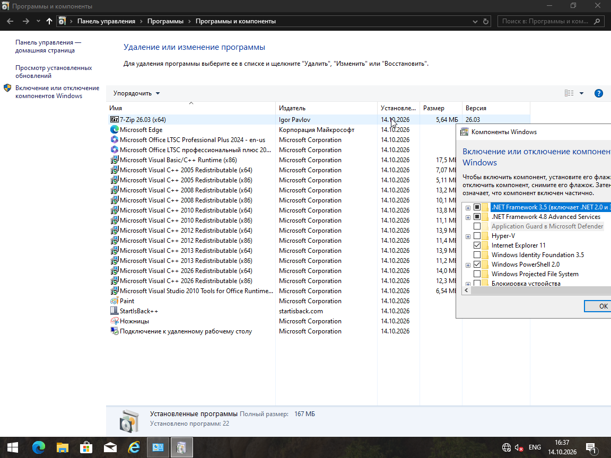Screen dimensions: 611x458
Task: Select Microsoft Office LTSC Professional Plus 2024 en-us icon
Action: tap(114, 140)
